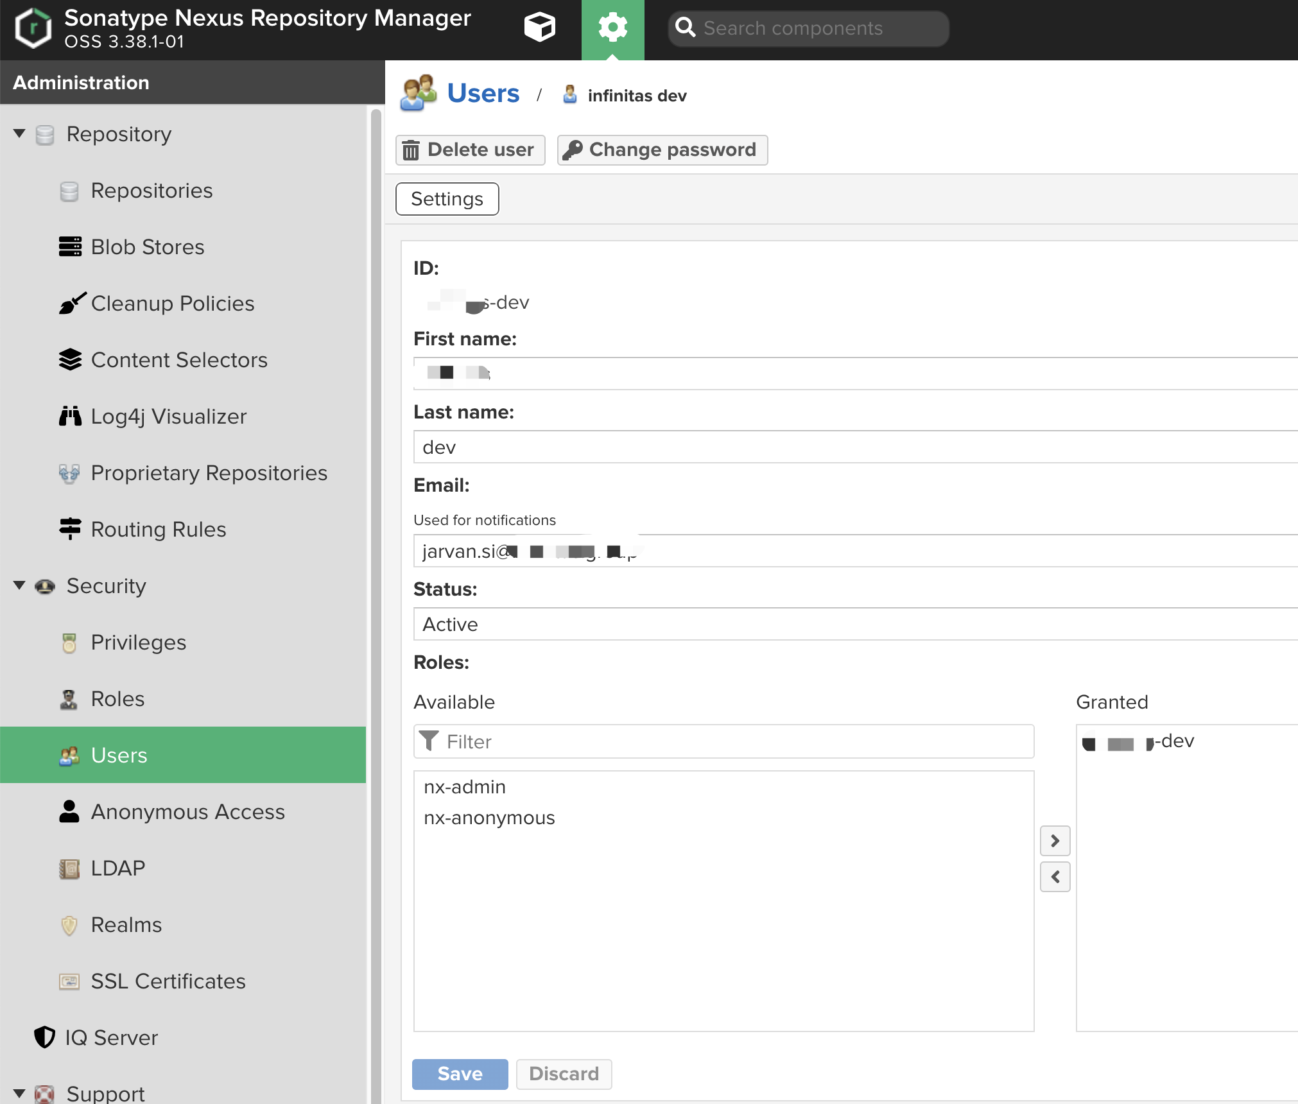Collapse the Security tree section

(x=19, y=585)
